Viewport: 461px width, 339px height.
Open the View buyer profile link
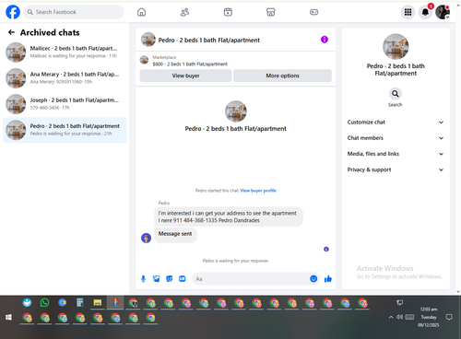258,191
